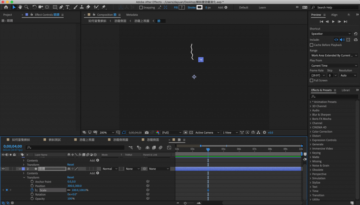This screenshot has height=205, width=360.
Task: Open the Composition Mini-Flowchart icon
Action: pos(131,147)
